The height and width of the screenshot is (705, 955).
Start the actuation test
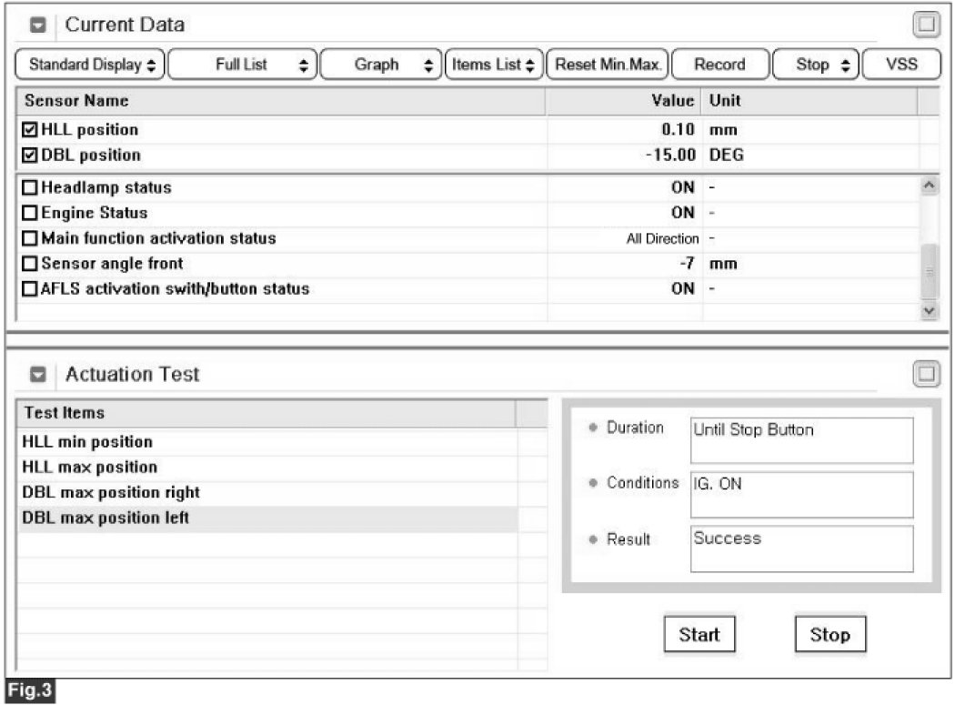(699, 635)
